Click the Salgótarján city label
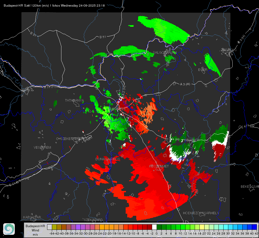 (165, 53)
